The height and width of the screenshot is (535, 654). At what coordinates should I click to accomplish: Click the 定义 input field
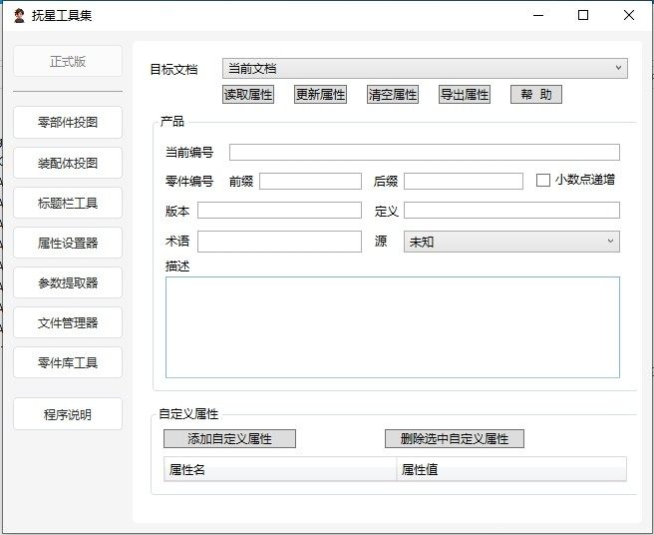[511, 210]
